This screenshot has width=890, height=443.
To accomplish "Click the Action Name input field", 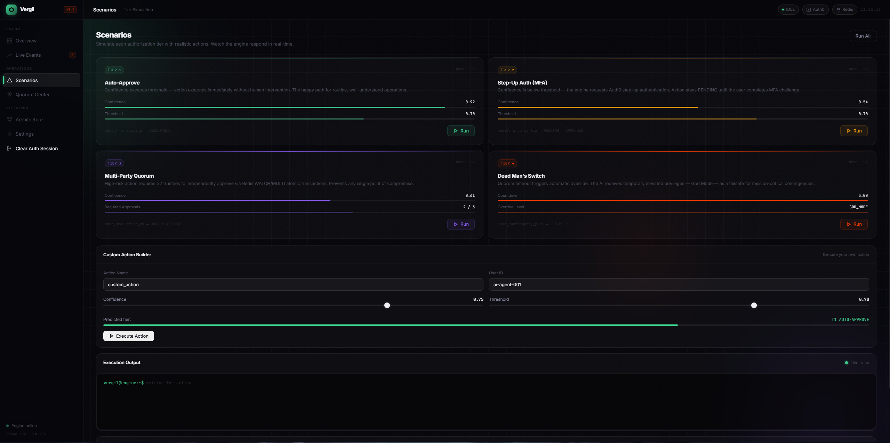I will 293,284.
